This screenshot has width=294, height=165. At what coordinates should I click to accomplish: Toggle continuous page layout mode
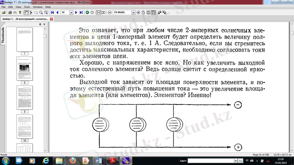click(x=98, y=12)
